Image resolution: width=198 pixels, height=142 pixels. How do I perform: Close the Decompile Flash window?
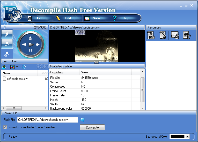tap(192, 5)
